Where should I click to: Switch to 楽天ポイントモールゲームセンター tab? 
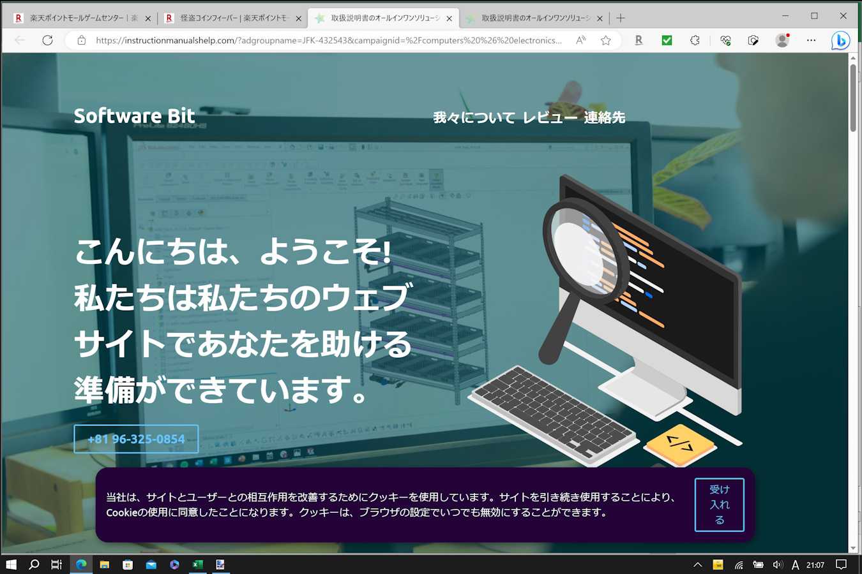80,18
